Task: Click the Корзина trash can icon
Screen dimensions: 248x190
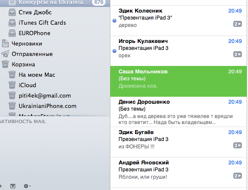Action: tap(5, 64)
